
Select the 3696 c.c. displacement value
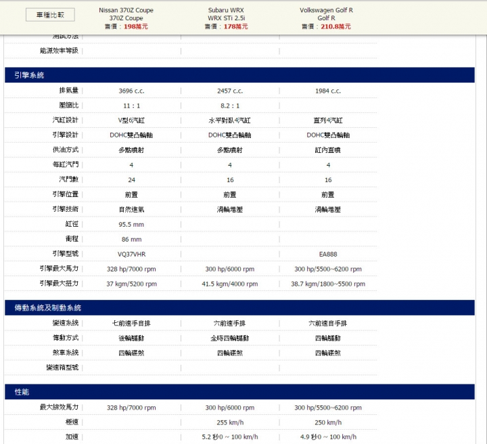click(x=131, y=91)
